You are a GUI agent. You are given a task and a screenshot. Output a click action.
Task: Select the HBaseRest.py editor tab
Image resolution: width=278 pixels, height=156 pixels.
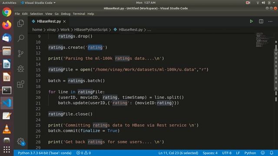pyautogui.click(x=48, y=21)
